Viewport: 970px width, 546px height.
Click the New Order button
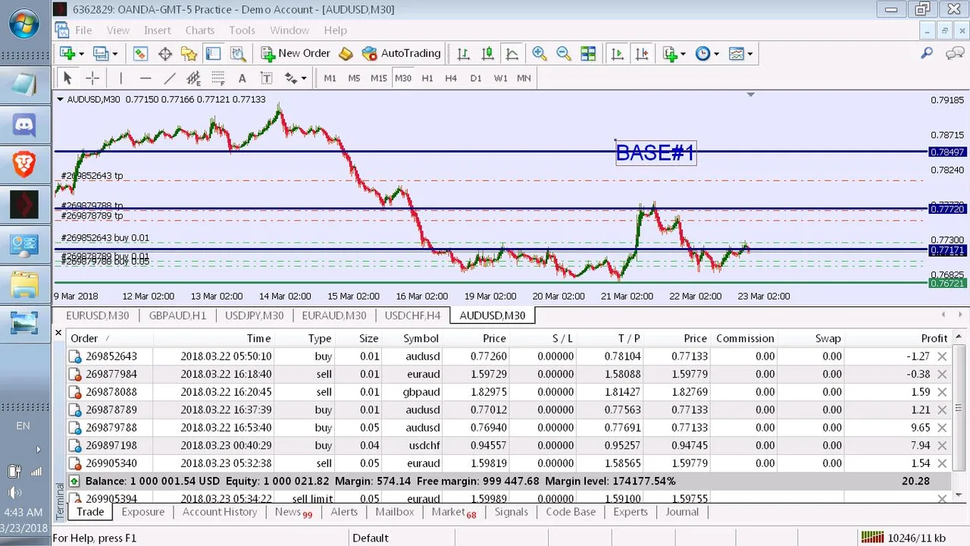pos(296,53)
